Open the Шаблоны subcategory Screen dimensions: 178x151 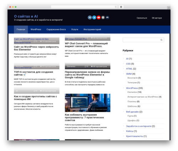point(132,106)
